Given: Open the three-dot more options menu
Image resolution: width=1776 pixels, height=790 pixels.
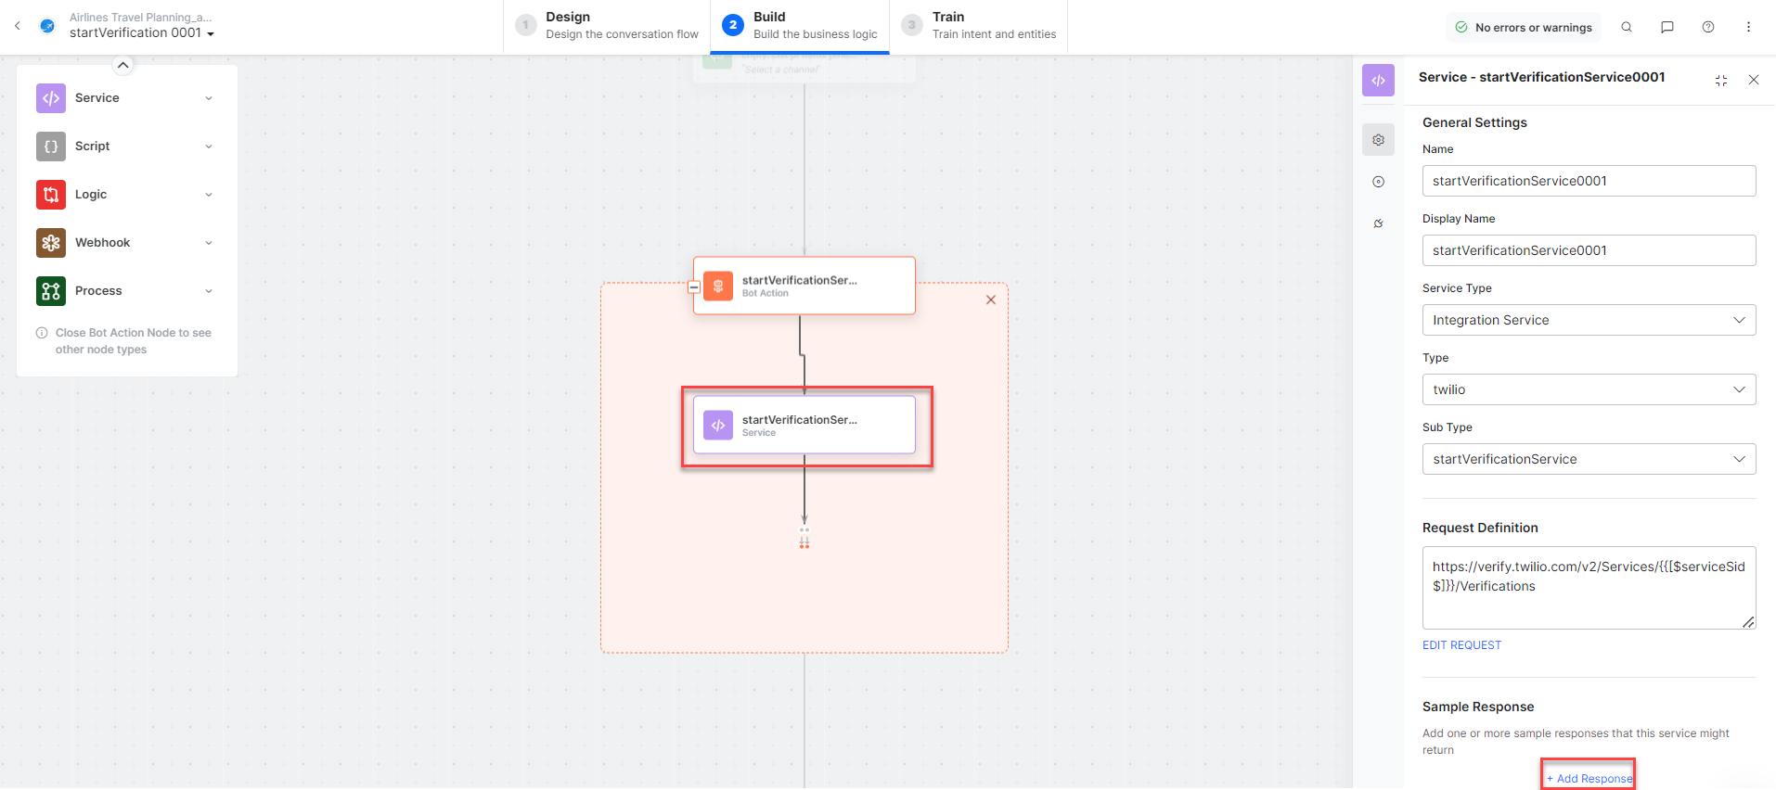Looking at the screenshot, I should [x=1748, y=27].
